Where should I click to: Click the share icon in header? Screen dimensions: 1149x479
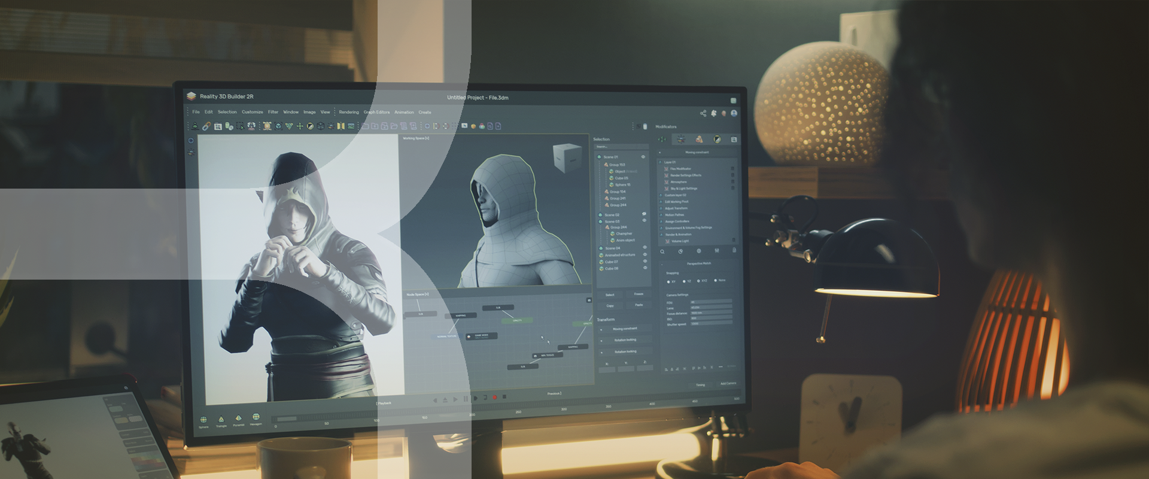pos(703,113)
